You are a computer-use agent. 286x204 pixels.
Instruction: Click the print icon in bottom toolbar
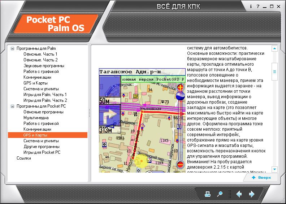tap(208, 194)
